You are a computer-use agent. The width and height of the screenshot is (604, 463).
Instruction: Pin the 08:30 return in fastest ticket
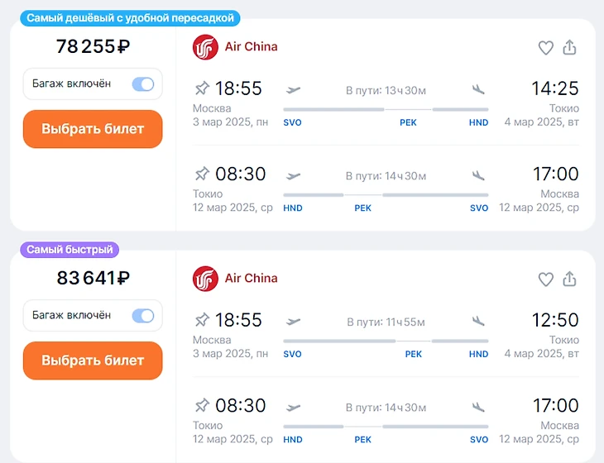202,406
